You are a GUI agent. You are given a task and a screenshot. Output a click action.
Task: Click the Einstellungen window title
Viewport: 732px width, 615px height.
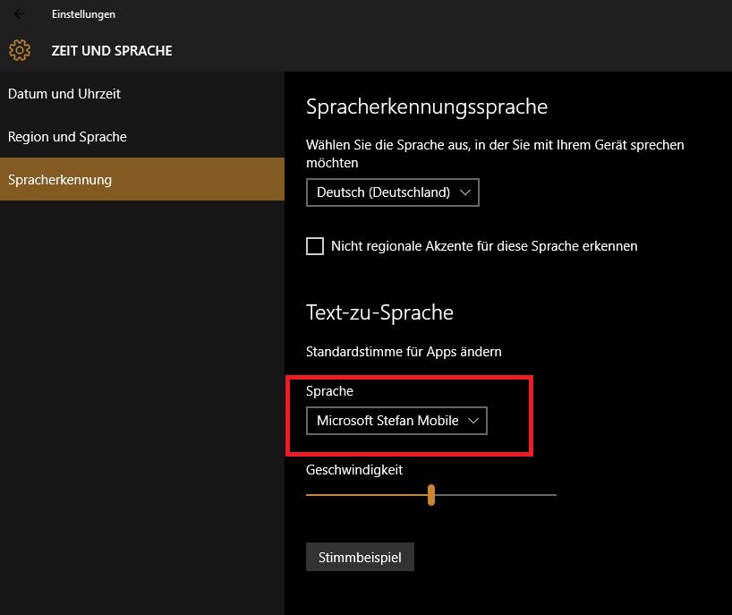[x=83, y=14]
